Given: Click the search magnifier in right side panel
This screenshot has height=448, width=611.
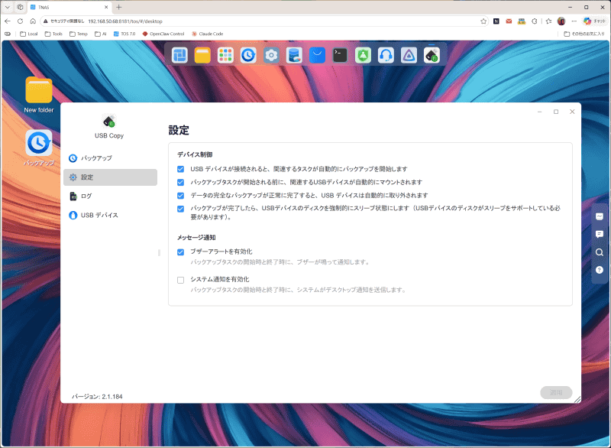Looking at the screenshot, I should coord(600,252).
